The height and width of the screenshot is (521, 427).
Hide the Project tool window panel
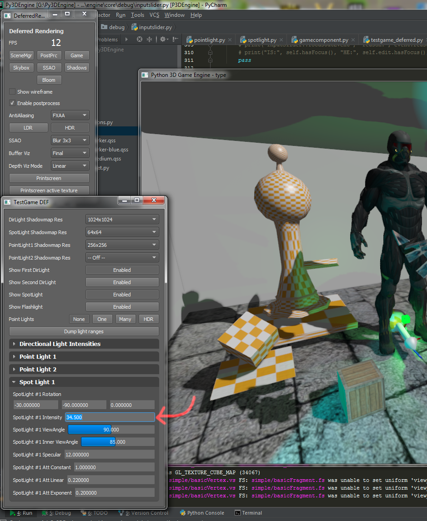[176, 40]
